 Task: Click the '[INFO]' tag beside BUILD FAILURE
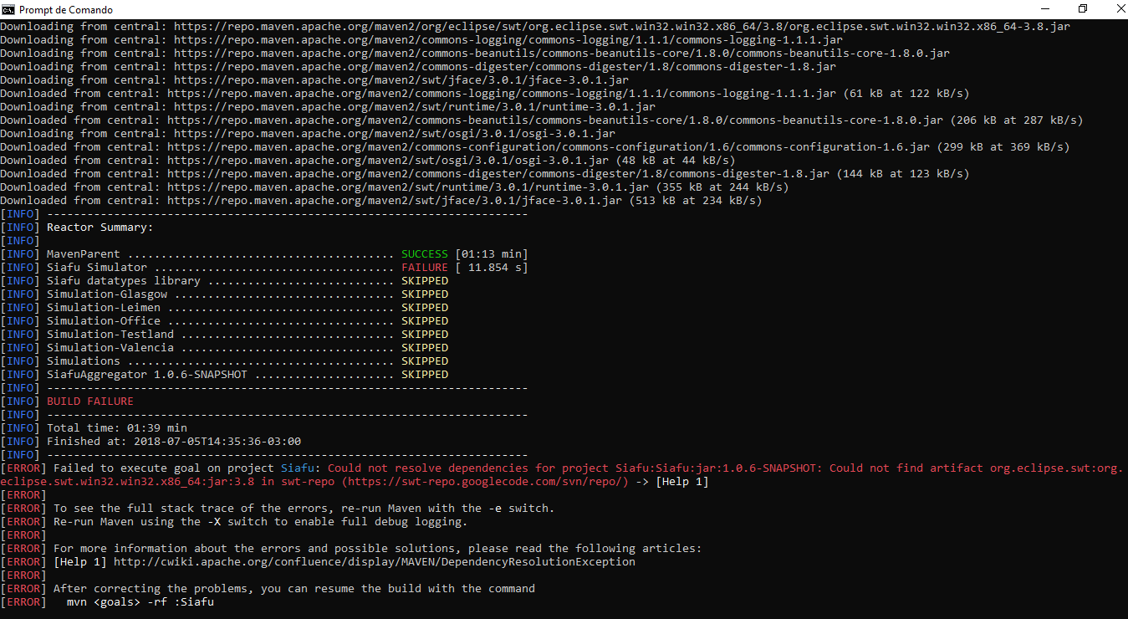tap(20, 402)
